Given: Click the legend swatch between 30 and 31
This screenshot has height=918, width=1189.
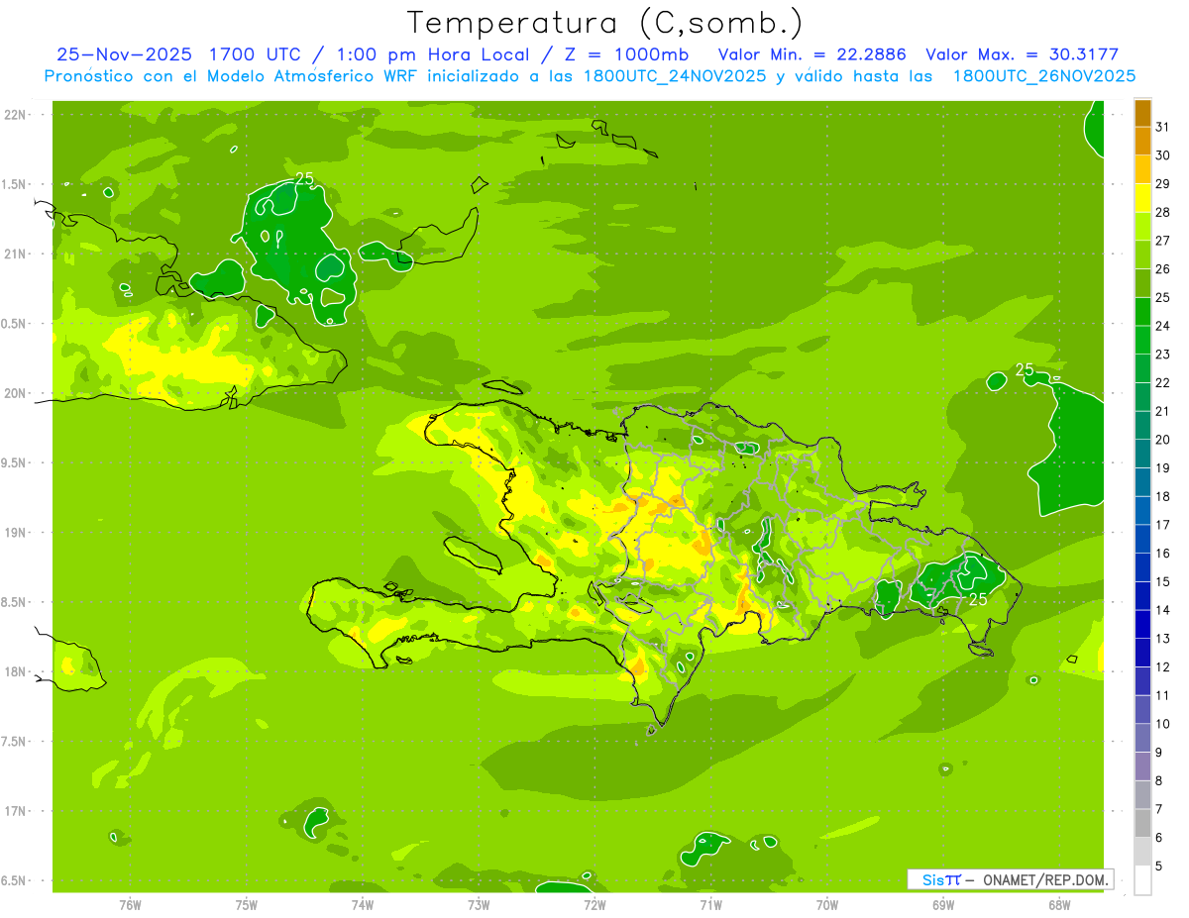Looking at the screenshot, I should pyautogui.click(x=1142, y=141).
